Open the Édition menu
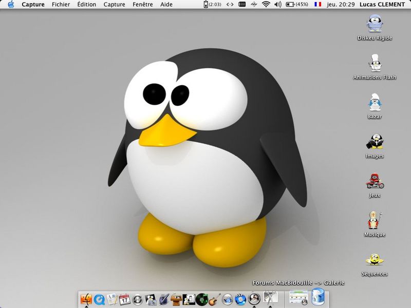 tap(86, 5)
